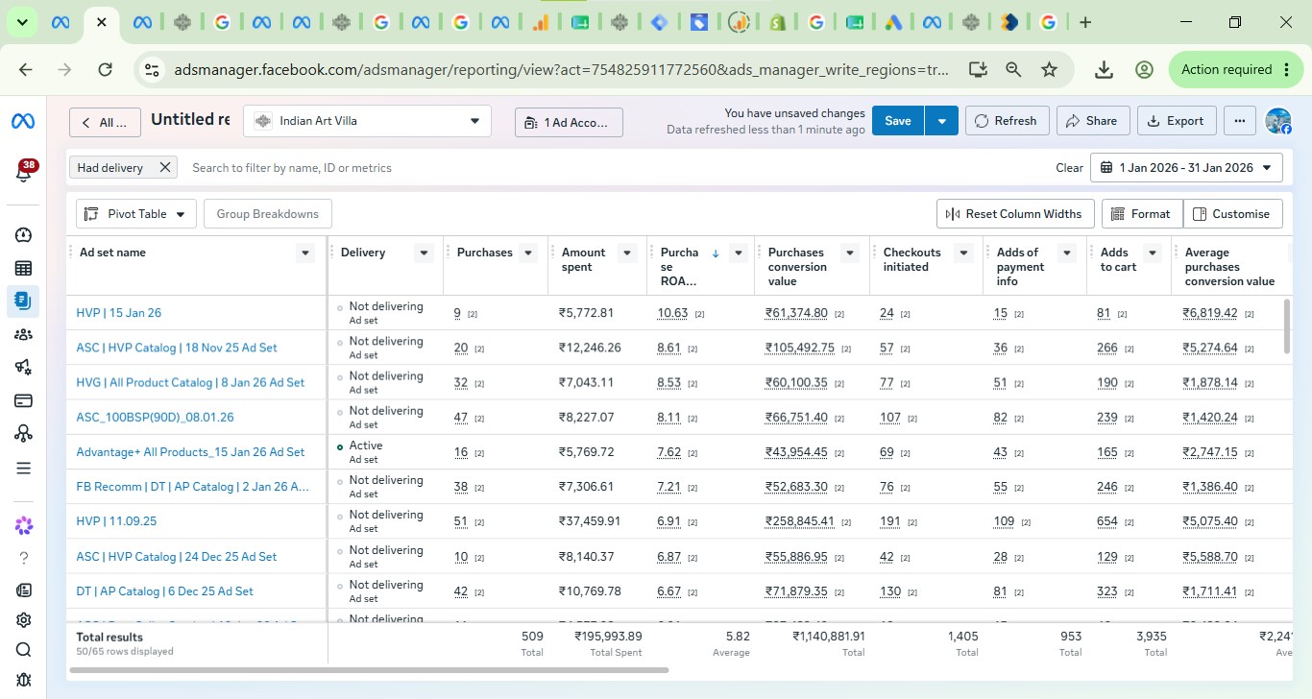This screenshot has width=1312, height=699.
Task: Open the Indian Art Villa account dropdown
Action: click(x=367, y=121)
